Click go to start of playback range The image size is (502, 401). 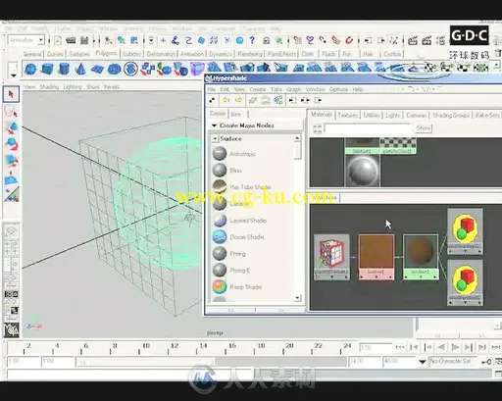click(400, 347)
